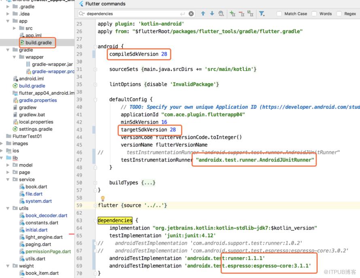Open Flutter commands bar link
The height and width of the screenshot is (278, 360).
tap(106, 4)
